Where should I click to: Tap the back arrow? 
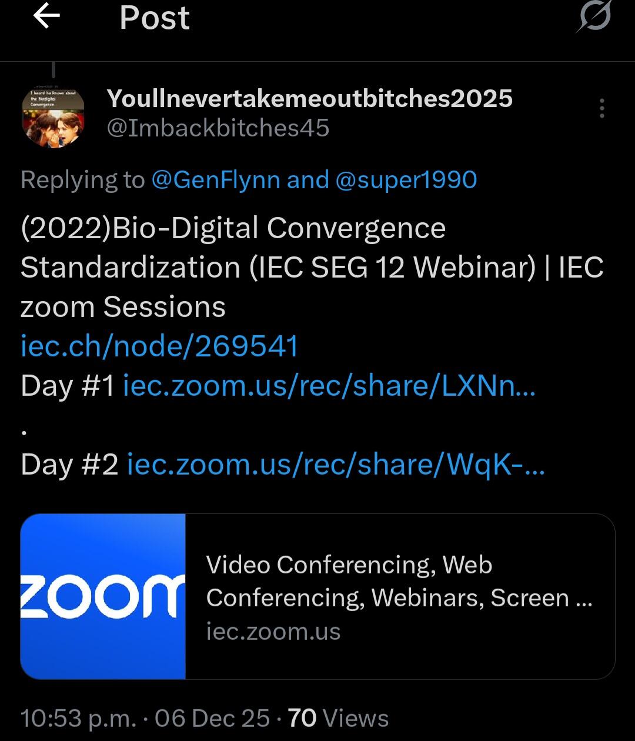[46, 16]
